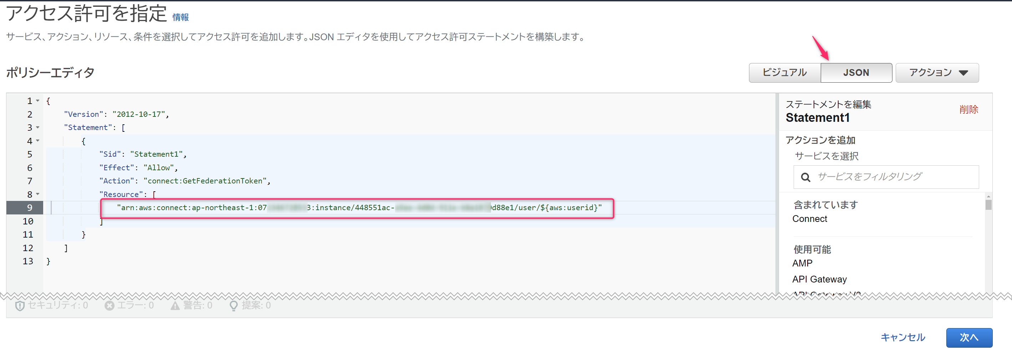1012x353 pixels.
Task: Click the Resource ARN string on line 9
Action: point(359,207)
